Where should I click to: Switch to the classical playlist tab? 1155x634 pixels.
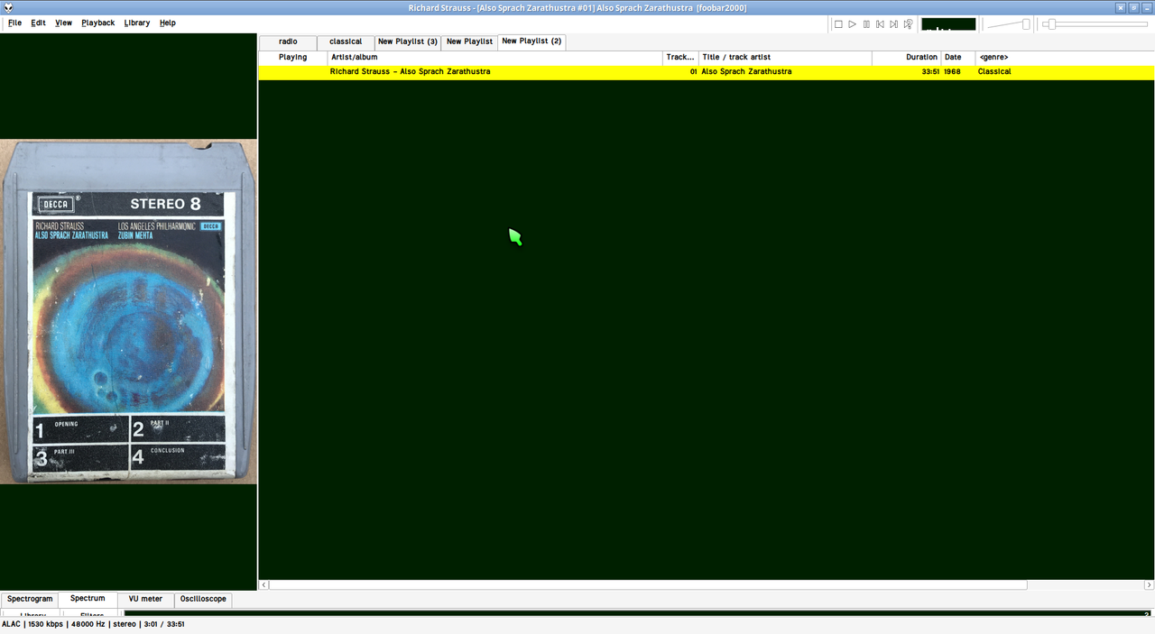pyautogui.click(x=346, y=41)
